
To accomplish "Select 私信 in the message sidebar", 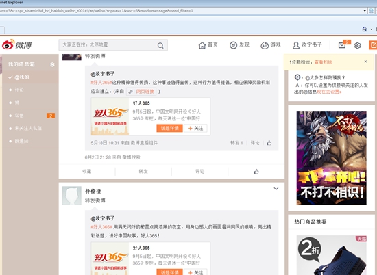I will [19, 116].
